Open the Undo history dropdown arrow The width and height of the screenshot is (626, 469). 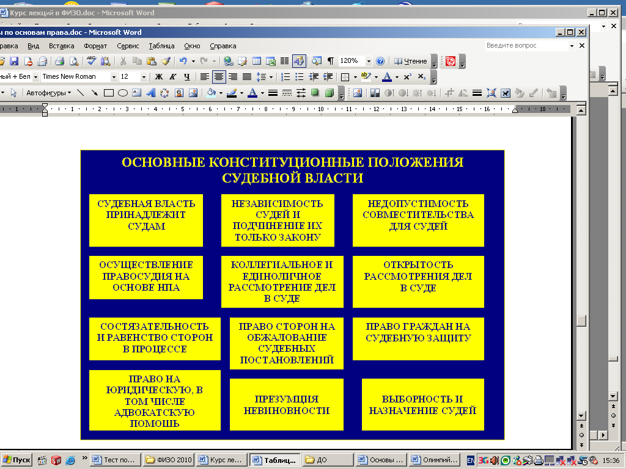(x=193, y=61)
